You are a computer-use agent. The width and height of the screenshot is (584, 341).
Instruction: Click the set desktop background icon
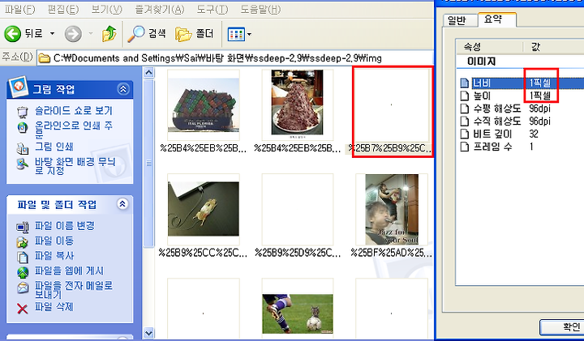coord(23,164)
